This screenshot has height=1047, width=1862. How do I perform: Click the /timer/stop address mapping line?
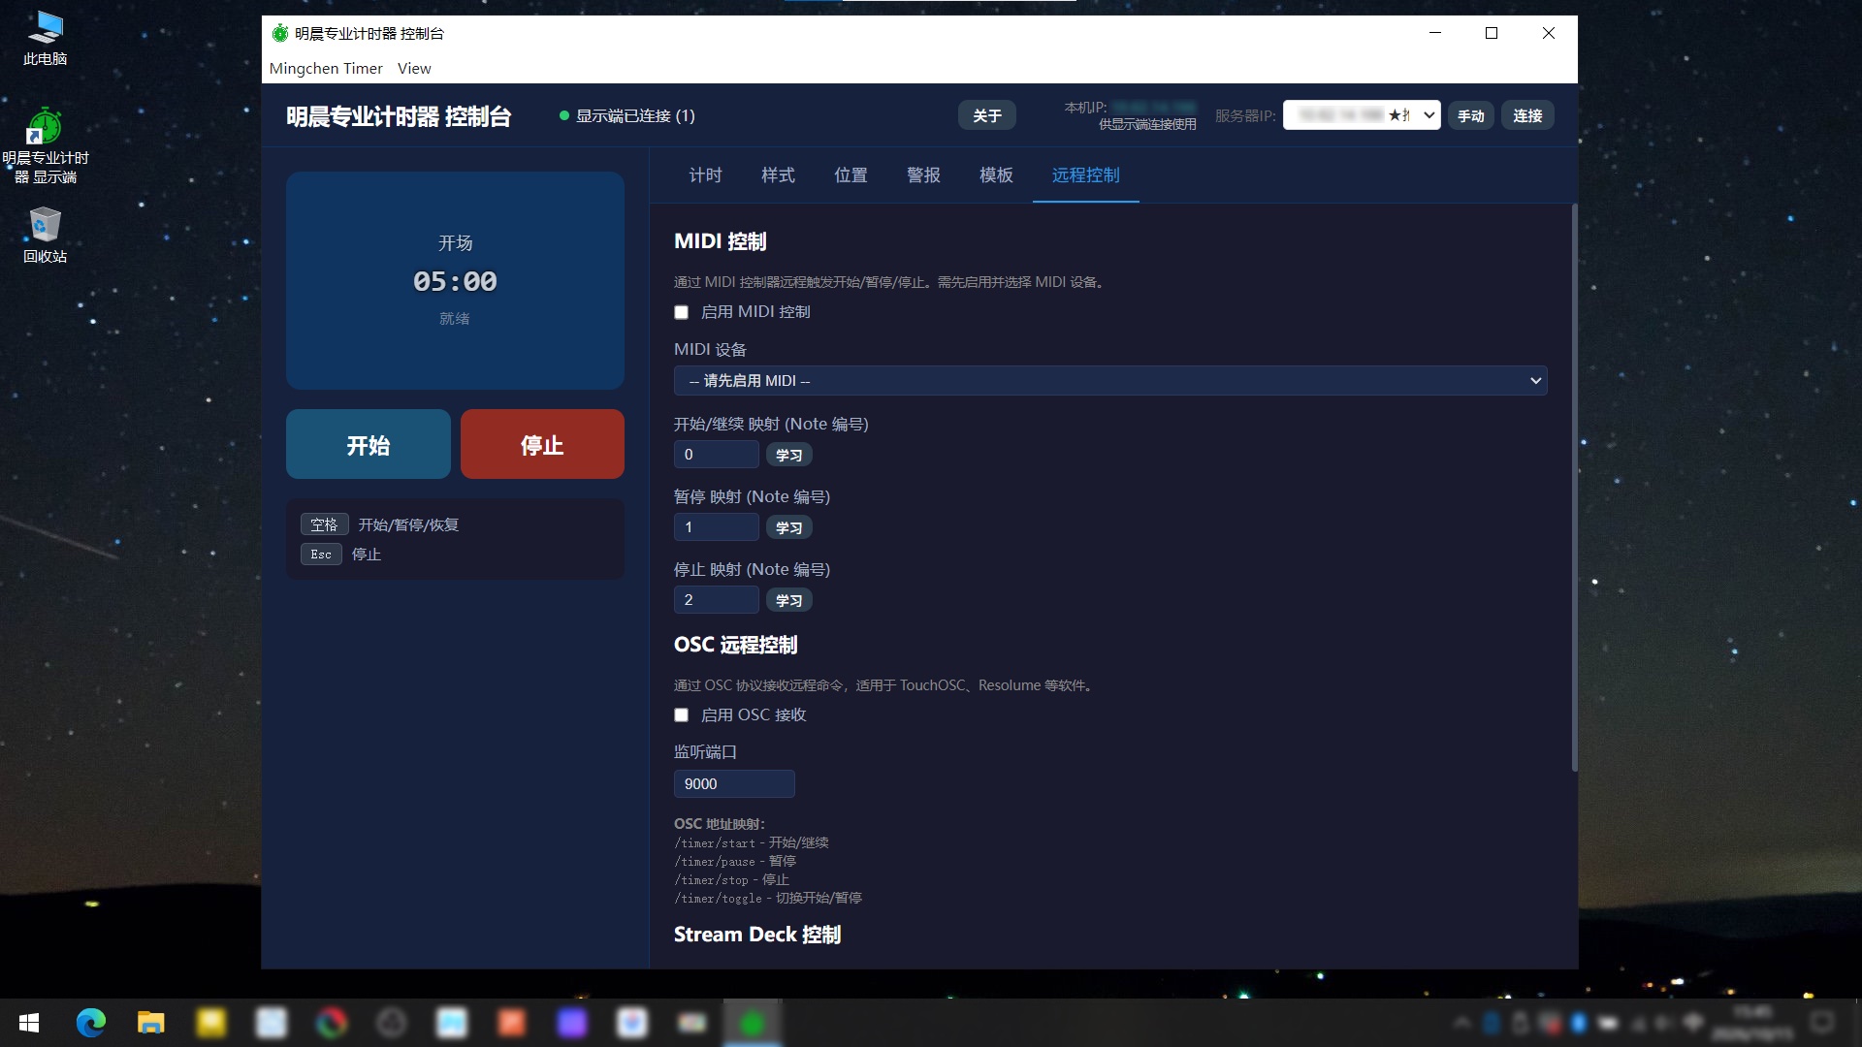coord(731,880)
